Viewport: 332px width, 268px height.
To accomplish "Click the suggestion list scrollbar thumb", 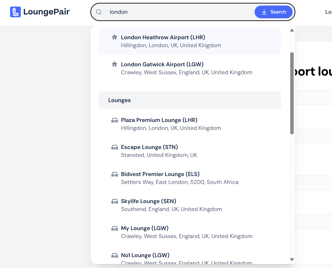I will (x=292, y=93).
